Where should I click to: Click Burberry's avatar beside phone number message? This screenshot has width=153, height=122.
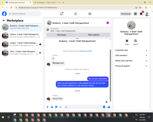pyautogui.click(x=48, y=99)
